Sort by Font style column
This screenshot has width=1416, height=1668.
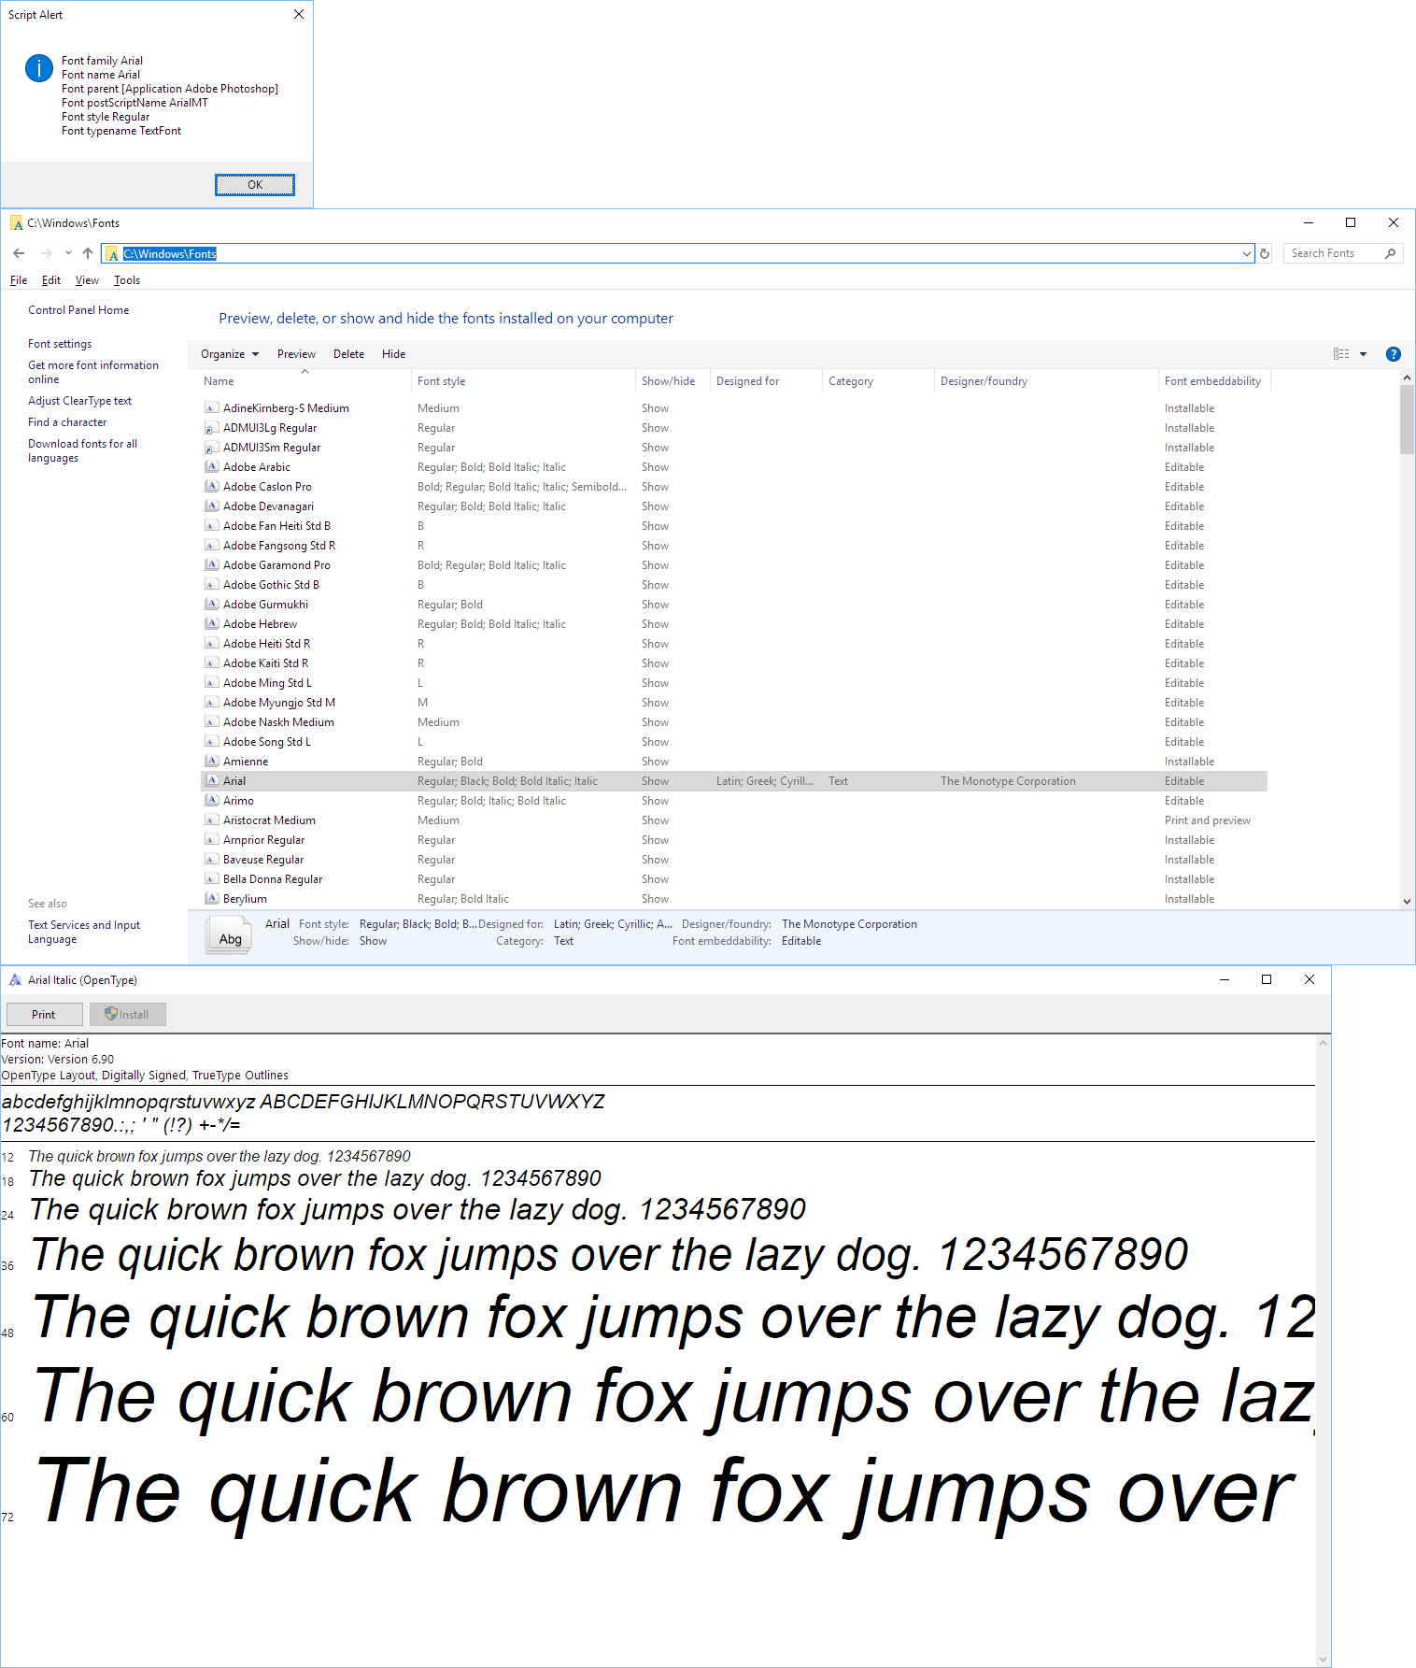[523, 381]
